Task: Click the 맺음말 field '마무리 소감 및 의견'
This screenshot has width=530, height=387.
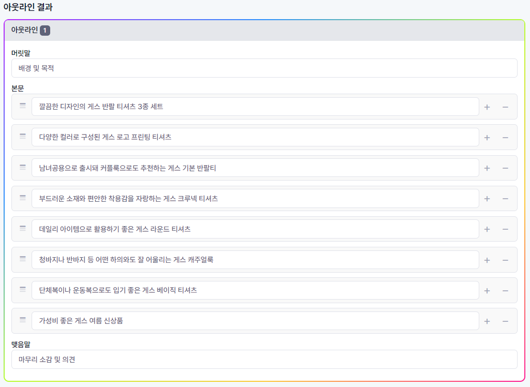Action: [264, 359]
